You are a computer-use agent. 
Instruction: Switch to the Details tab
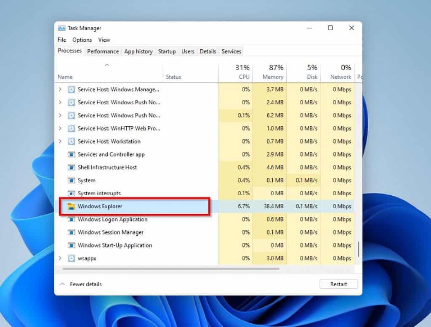click(208, 51)
